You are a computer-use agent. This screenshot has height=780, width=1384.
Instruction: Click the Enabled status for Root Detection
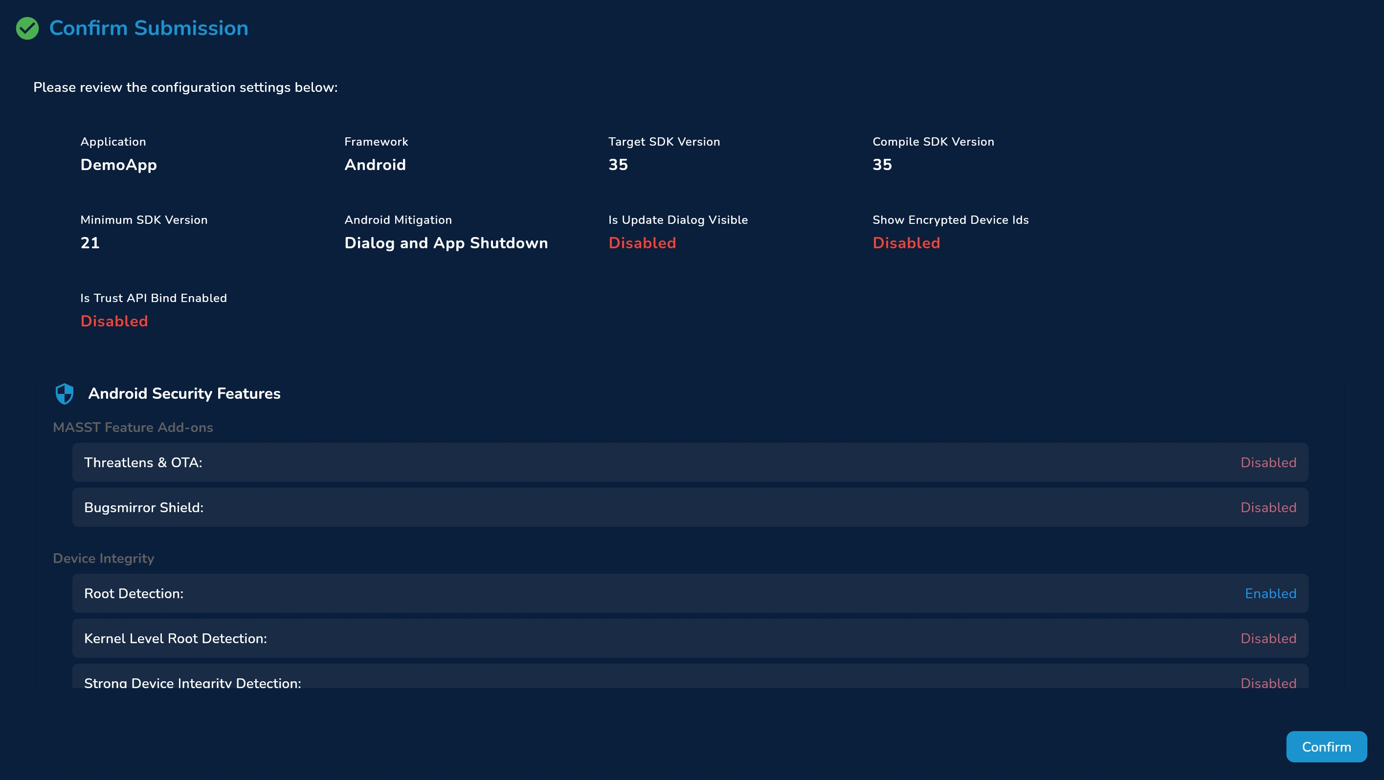point(1271,594)
